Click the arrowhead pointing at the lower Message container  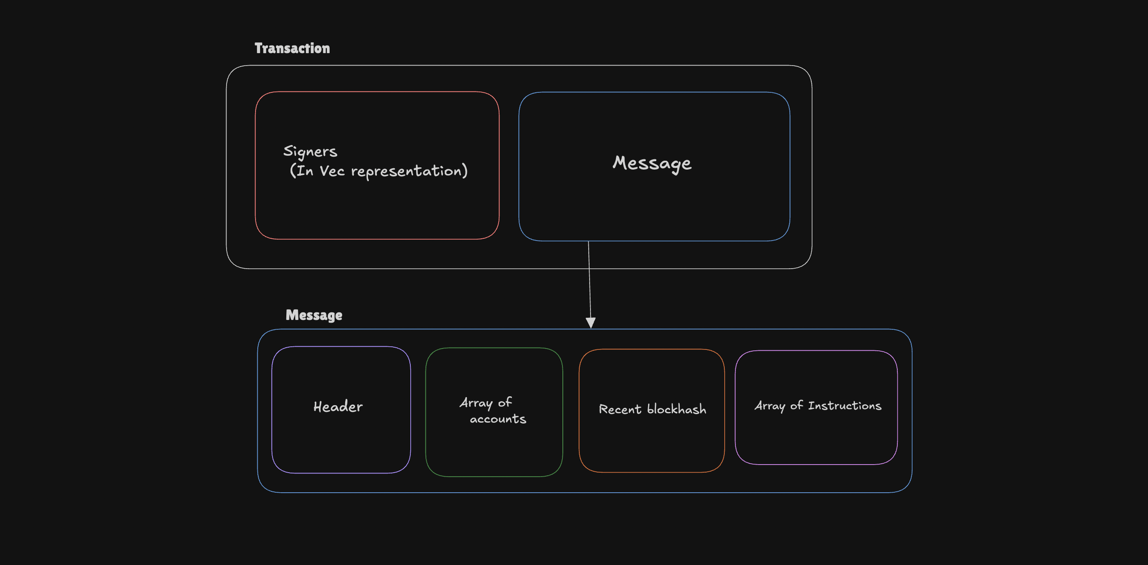point(591,323)
